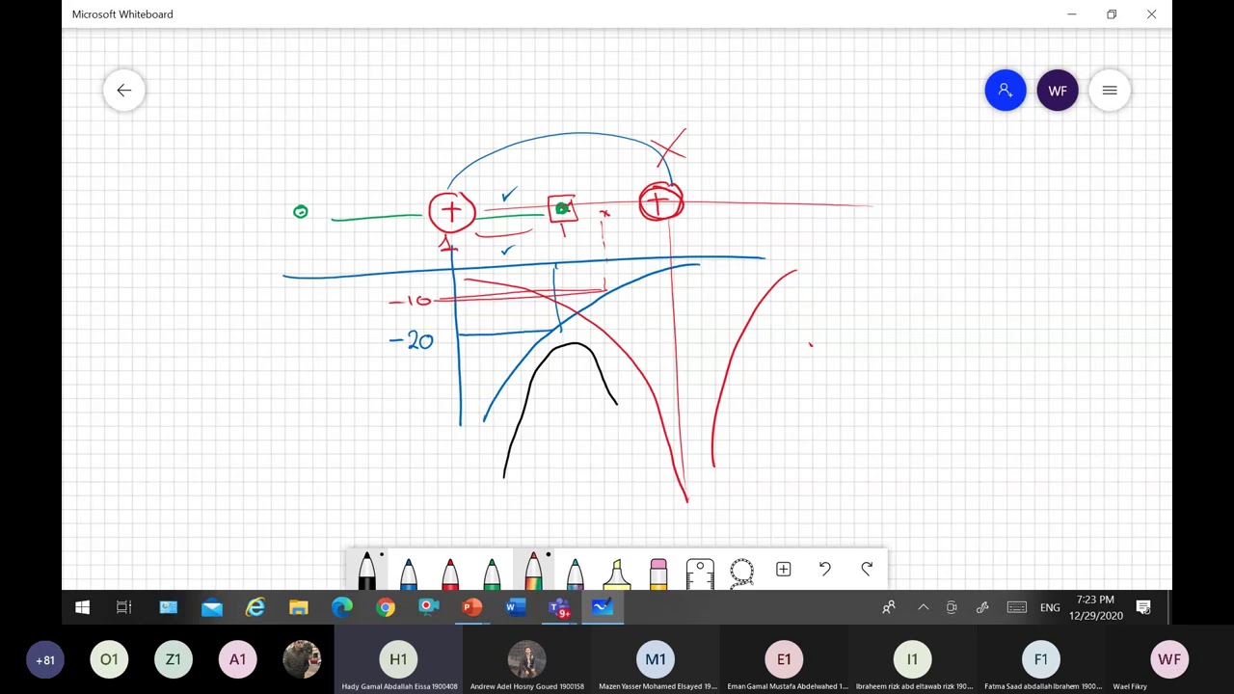This screenshot has height=694, width=1234.
Task: Open the invite people button
Action: click(1006, 91)
